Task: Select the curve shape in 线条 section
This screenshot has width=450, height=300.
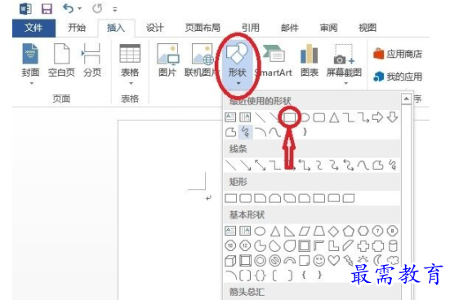Action: (x=363, y=165)
